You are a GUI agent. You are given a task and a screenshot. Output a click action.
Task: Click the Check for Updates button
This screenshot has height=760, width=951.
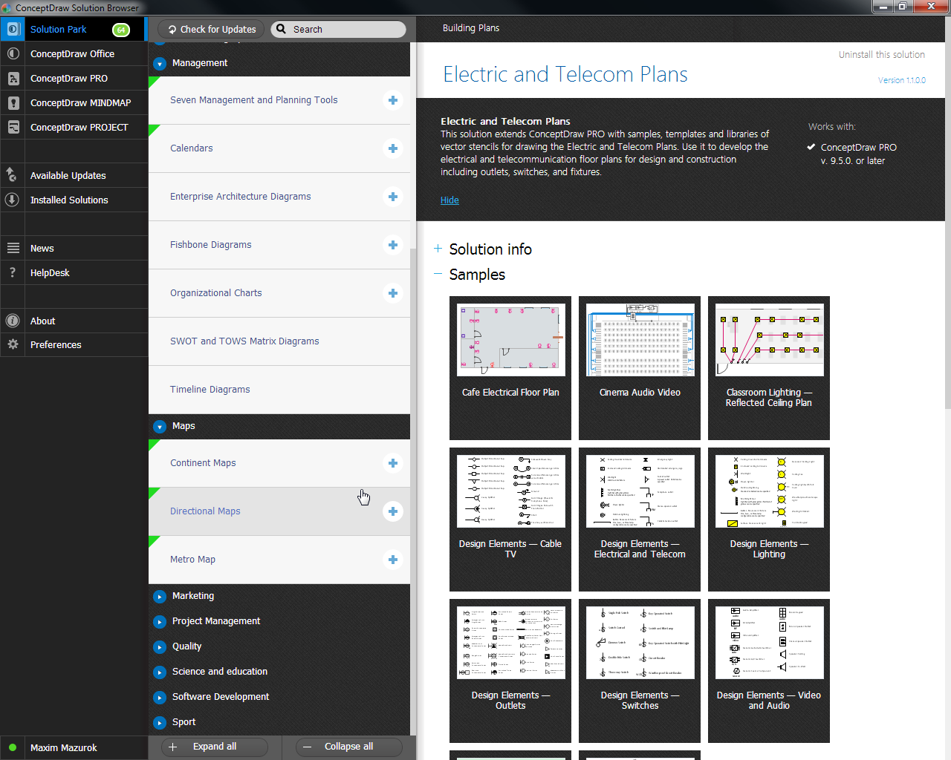211,30
